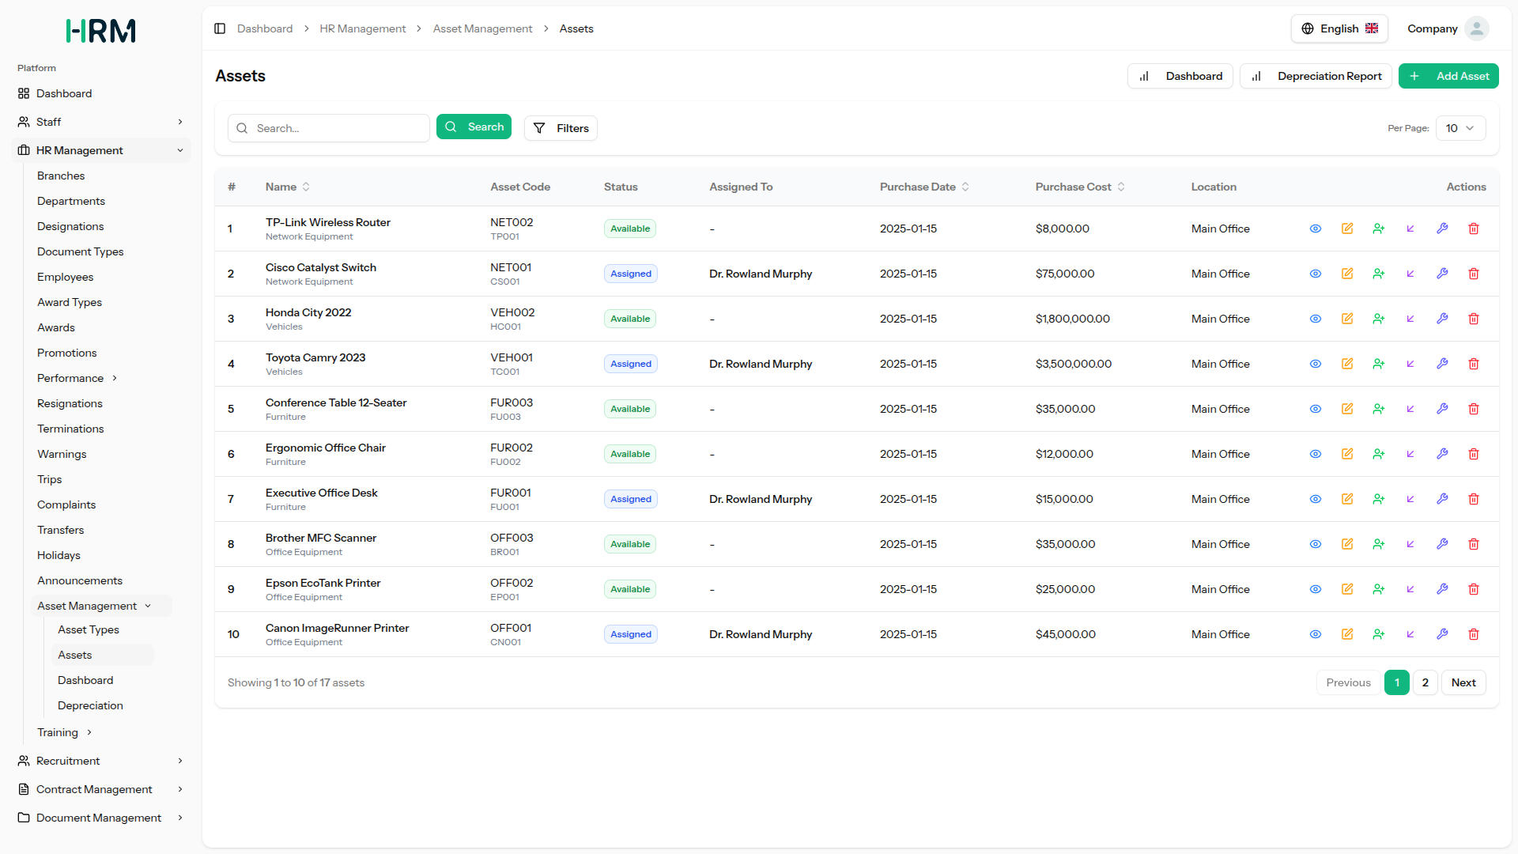Click assign-user icon for Honda City 2022

coord(1379,319)
